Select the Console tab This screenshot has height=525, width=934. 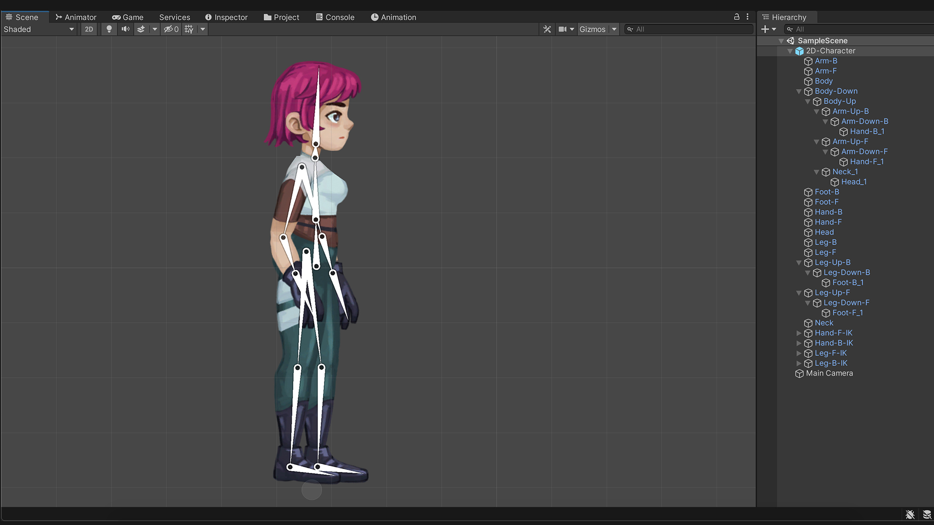340,17
